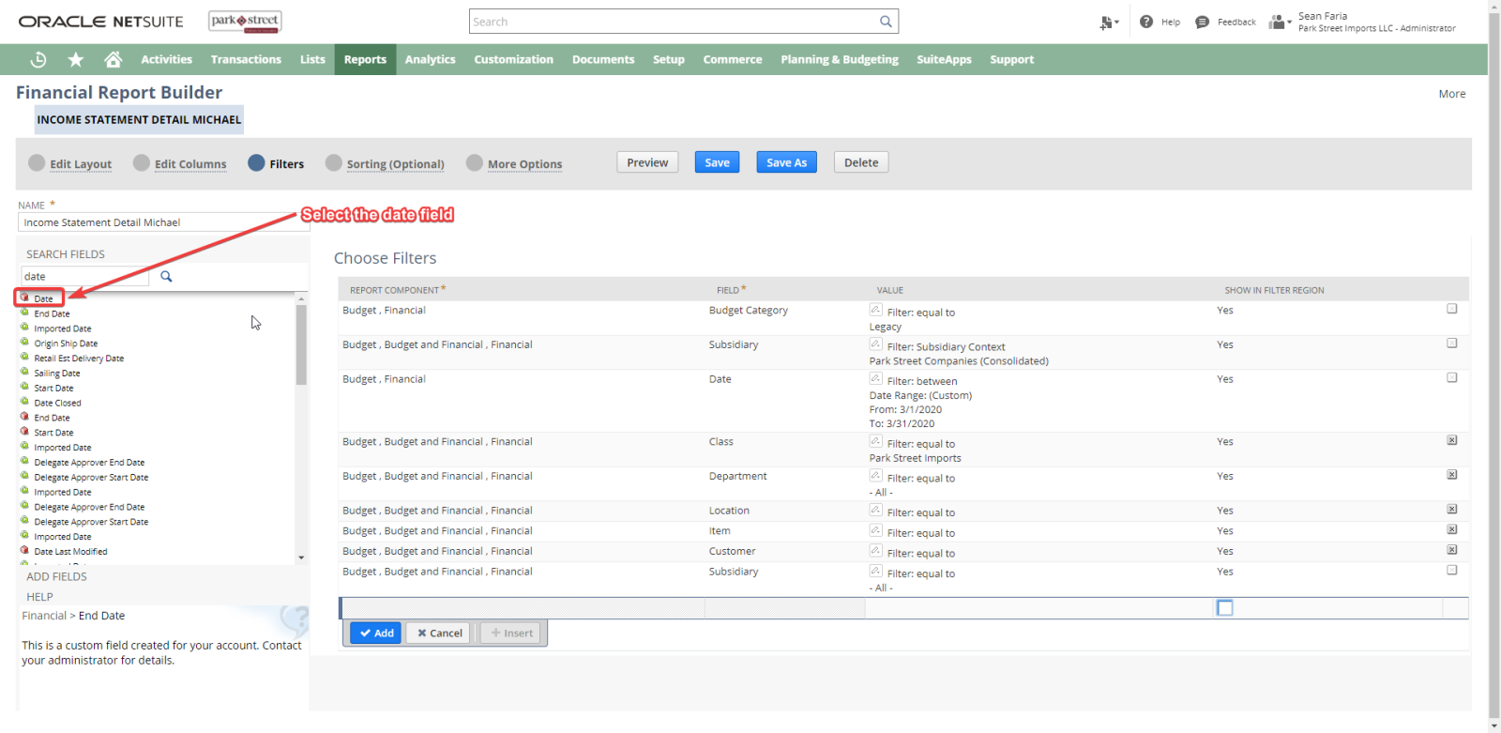Select the Filters step radio circle
This screenshot has width=1501, height=733.
pos(256,162)
